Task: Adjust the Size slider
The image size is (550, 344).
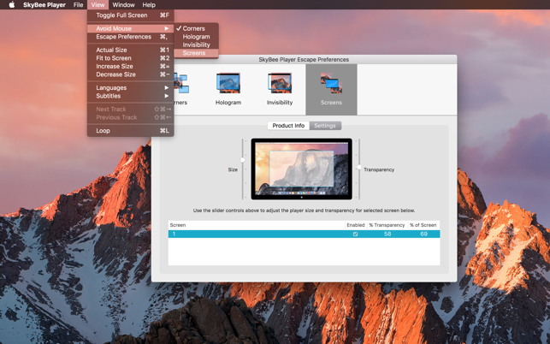Action: point(243,160)
